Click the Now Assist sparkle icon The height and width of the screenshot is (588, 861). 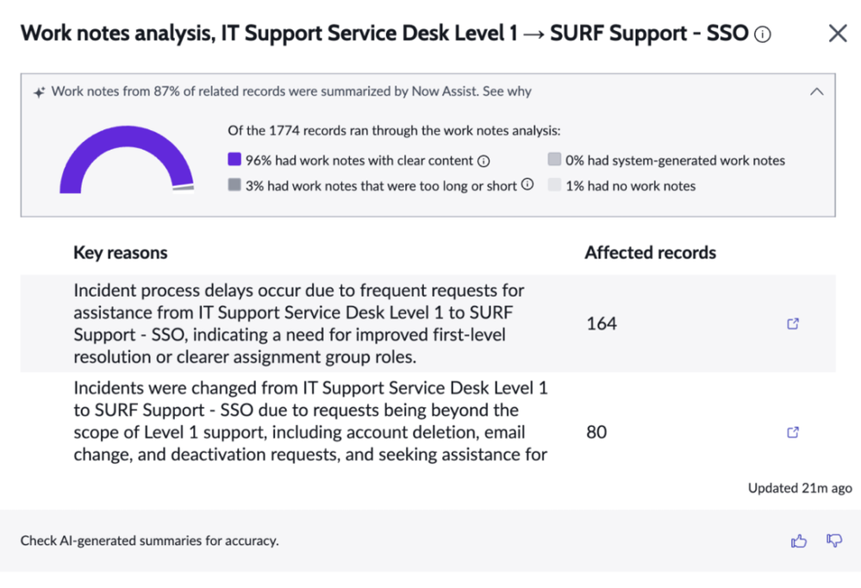pos(39,92)
